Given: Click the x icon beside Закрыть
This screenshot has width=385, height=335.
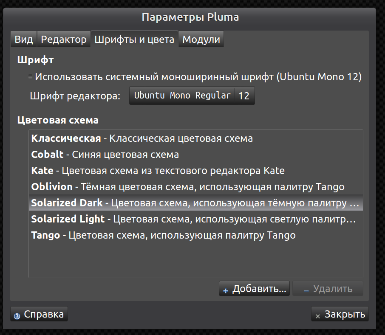Looking at the screenshot, I should coord(318,316).
